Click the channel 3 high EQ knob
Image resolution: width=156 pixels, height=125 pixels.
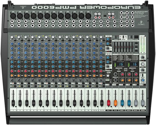click(x=26, y=44)
